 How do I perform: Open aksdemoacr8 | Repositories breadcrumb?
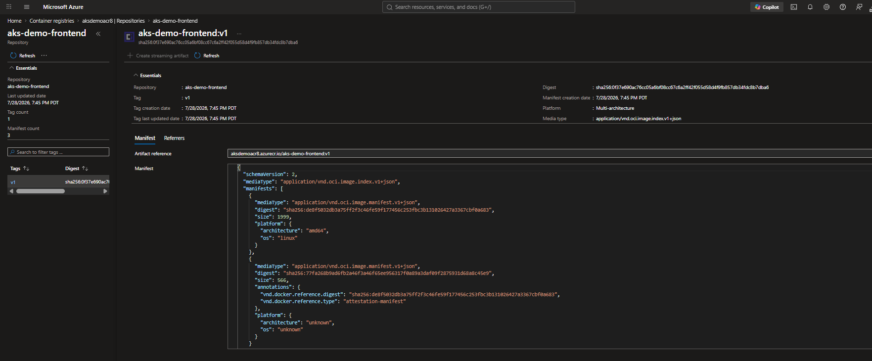113,21
